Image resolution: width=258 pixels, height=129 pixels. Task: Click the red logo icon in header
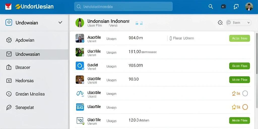(x=8, y=7)
